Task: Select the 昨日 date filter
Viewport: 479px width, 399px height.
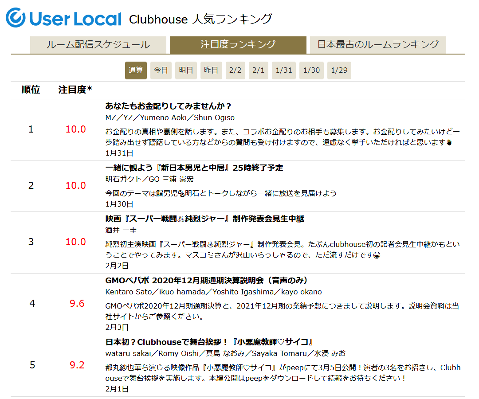Action: (211, 70)
